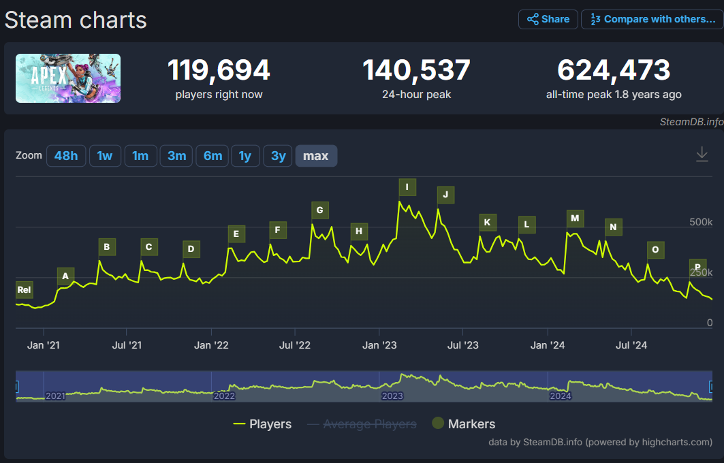Select the 1w zoom range
The width and height of the screenshot is (724, 463).
(105, 156)
